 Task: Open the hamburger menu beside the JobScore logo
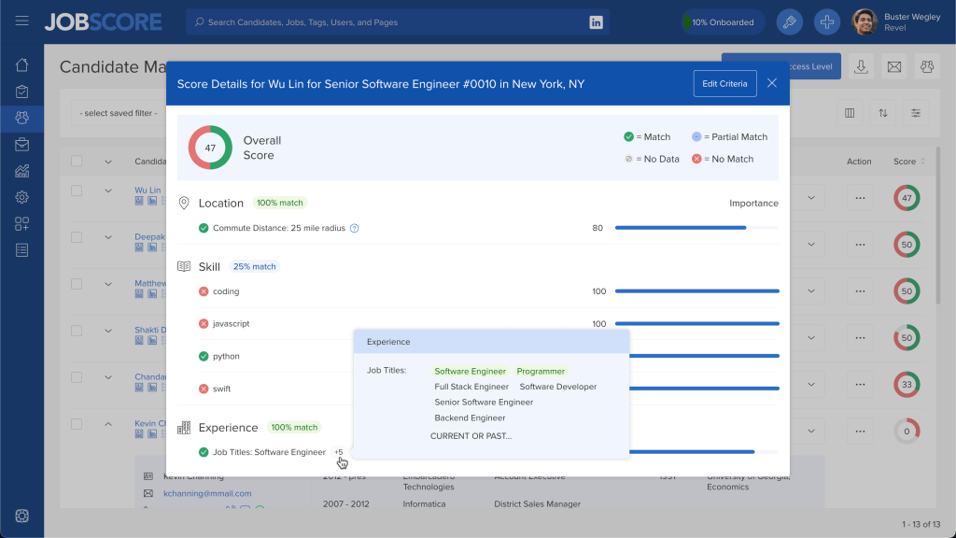21,21
